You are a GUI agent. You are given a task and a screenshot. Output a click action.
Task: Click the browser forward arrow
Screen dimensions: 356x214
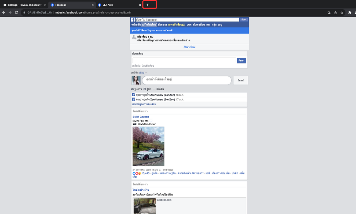[10, 12]
